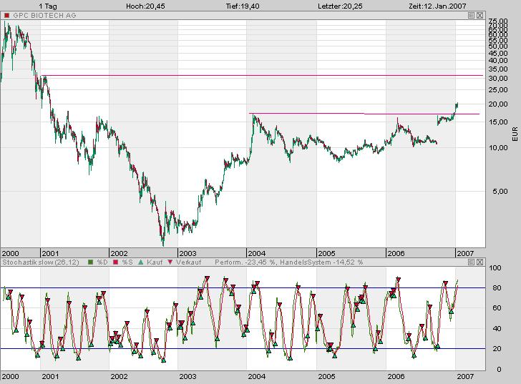521x384 pixels.
Task: Close the GPC BIOTECH AG chart panel
Action: click(479, 15)
